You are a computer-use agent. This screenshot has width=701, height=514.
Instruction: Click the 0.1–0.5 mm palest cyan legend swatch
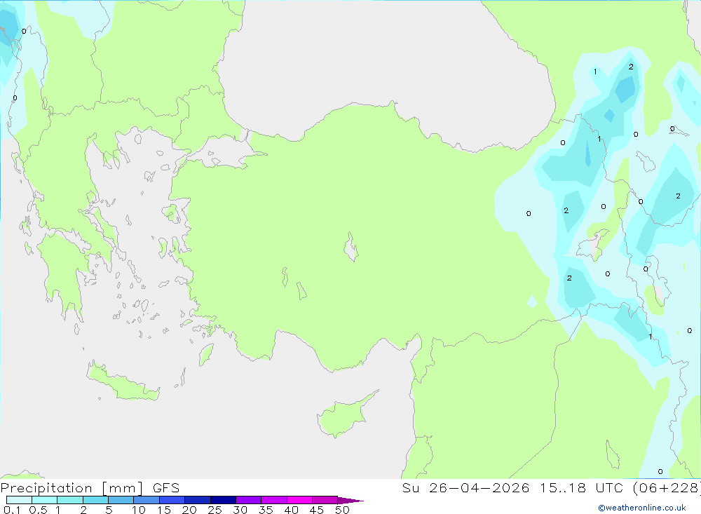click(x=19, y=500)
